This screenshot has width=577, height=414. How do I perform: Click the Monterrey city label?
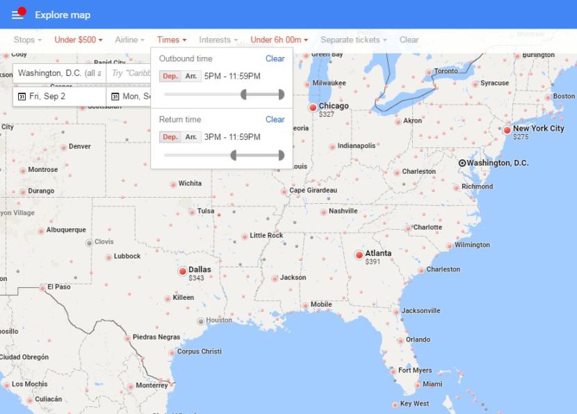click(x=152, y=385)
